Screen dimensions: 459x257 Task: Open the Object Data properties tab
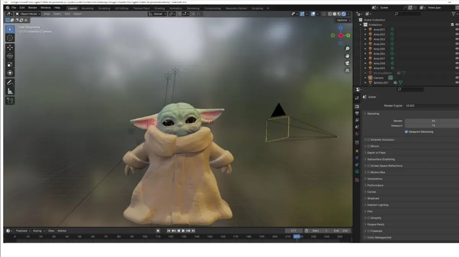[357, 172]
